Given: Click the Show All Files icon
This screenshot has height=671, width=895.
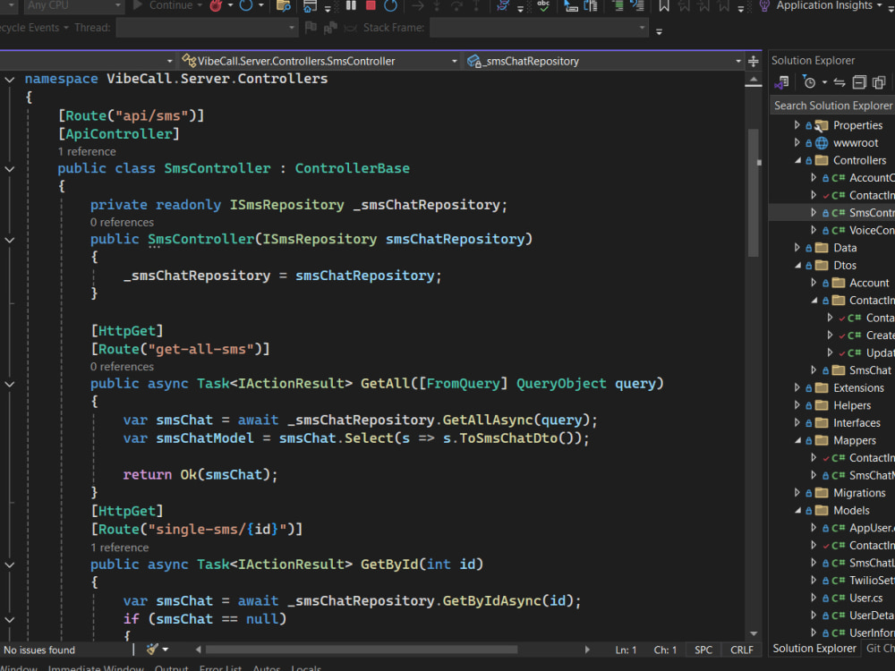Looking at the screenshot, I should 879,82.
